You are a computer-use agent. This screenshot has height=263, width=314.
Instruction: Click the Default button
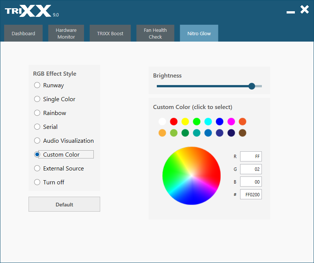pyautogui.click(x=64, y=204)
